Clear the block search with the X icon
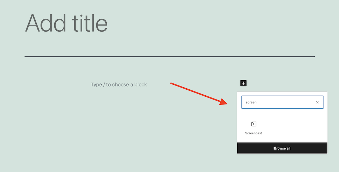Screen dimensions: 339x172 tap(317, 102)
